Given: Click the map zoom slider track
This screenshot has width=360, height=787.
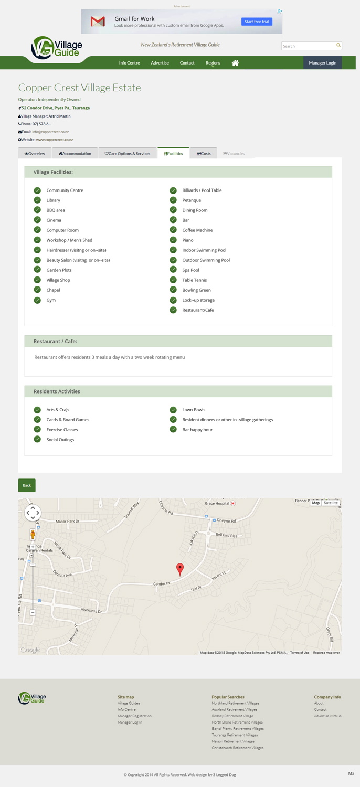Looking at the screenshot, I should 33,580.
